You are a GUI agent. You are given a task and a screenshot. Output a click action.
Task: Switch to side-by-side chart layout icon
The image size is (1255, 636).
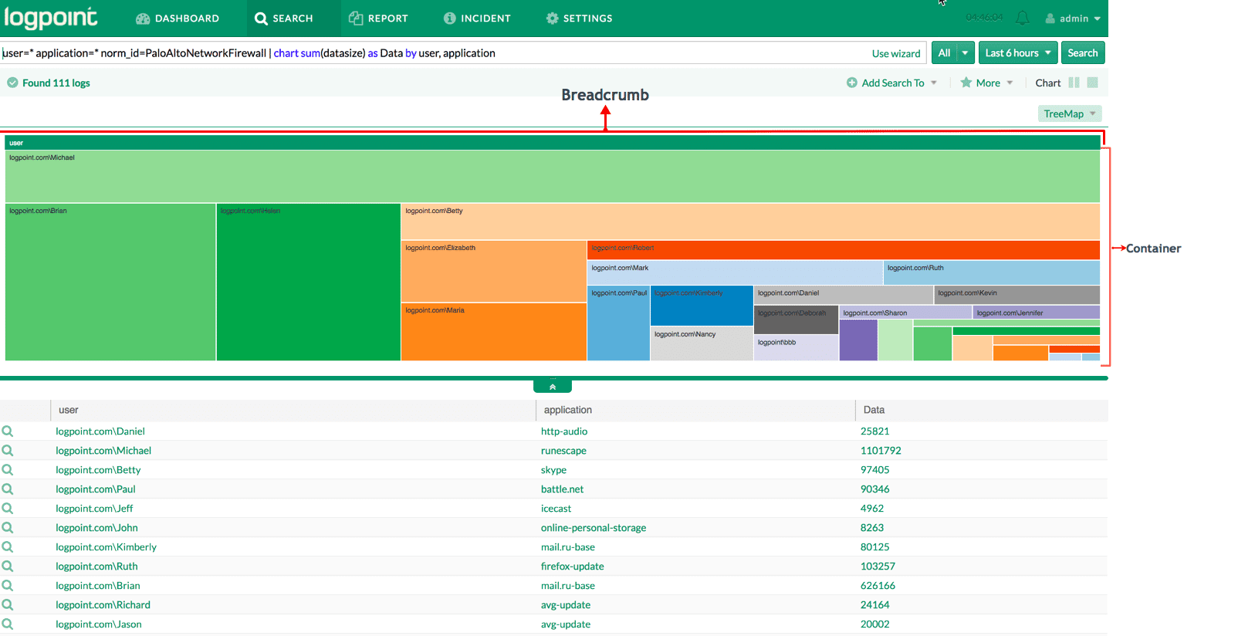click(1074, 83)
